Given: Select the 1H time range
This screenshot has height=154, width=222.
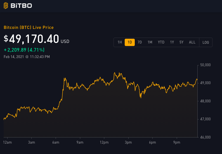Looking at the screenshot, I should point(120,42).
